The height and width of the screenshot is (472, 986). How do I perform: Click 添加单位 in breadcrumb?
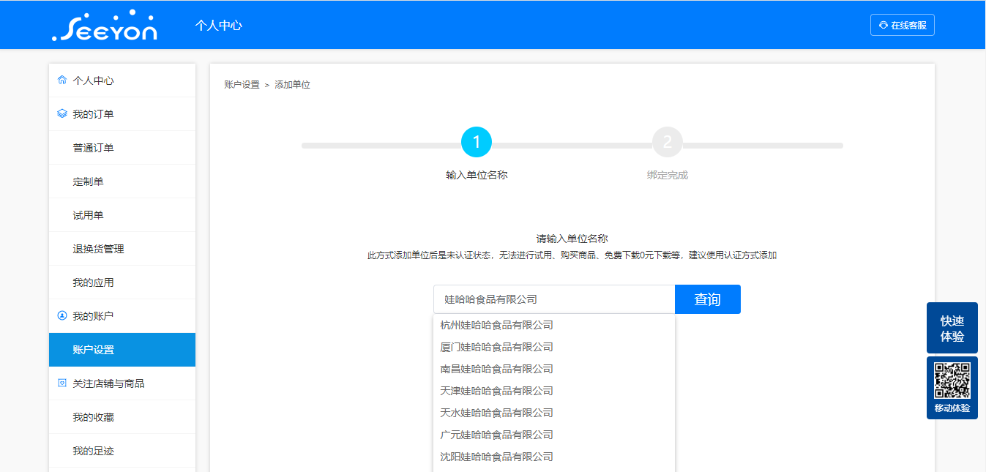click(293, 85)
